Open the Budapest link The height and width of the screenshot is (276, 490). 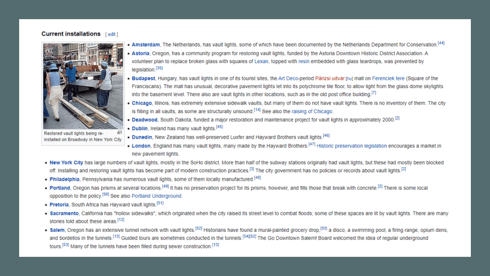click(144, 79)
